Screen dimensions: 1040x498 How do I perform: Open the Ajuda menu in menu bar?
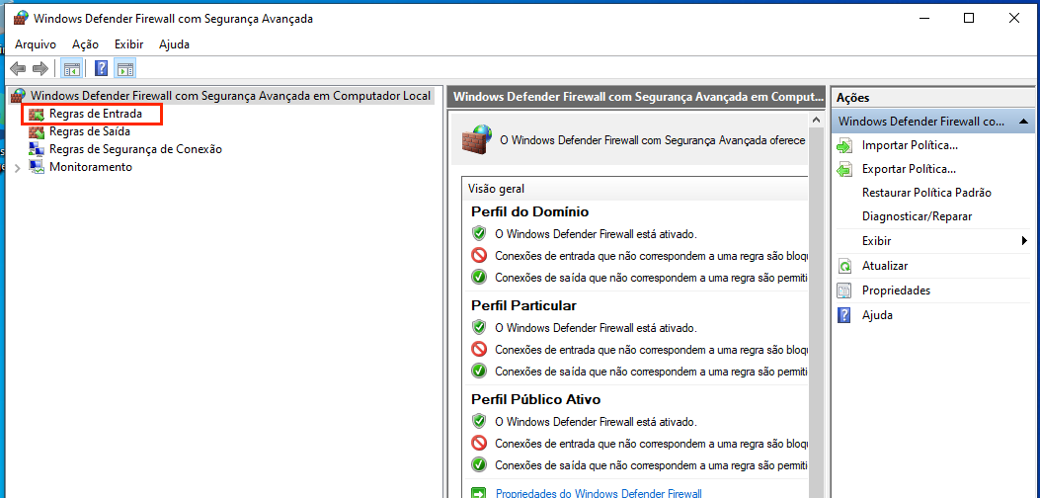(175, 44)
